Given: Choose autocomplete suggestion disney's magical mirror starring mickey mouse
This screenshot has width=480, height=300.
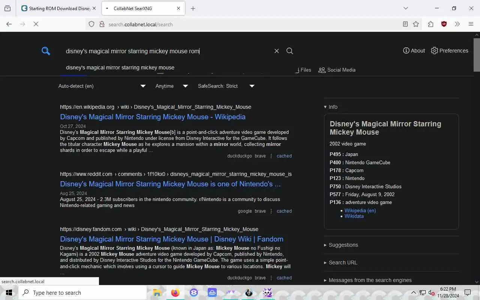Looking at the screenshot, I should pyautogui.click(x=120, y=67).
